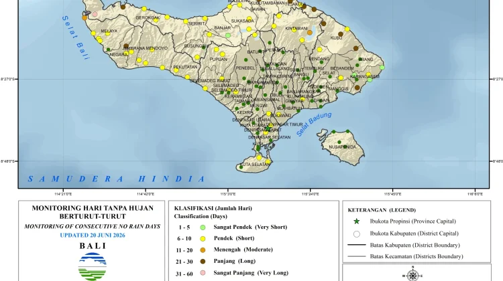
Task: Click the MONITORING OF CONSECUTIVE NO RAIN DAYS subtitle
Action: coord(93,227)
